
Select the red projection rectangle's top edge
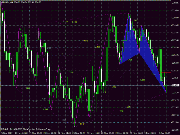point(166,72)
